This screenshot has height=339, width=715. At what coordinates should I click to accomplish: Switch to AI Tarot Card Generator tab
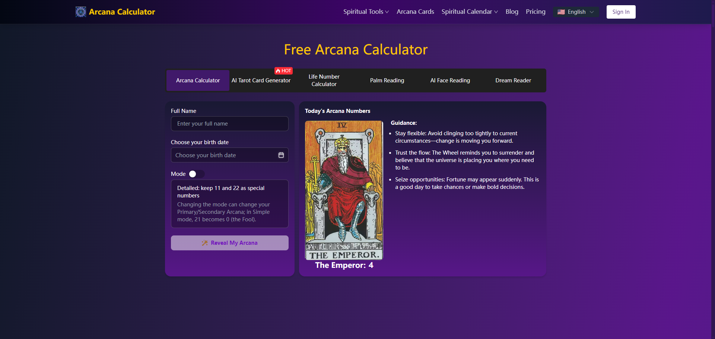coord(261,80)
